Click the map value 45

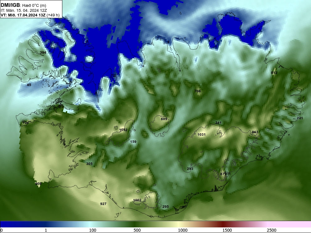pyautogui.click(x=29, y=85)
